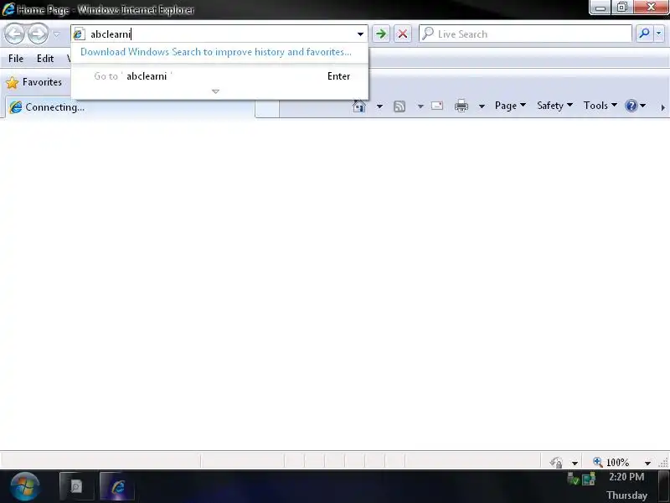
Task: Click the Back navigation arrow
Action: tap(14, 34)
